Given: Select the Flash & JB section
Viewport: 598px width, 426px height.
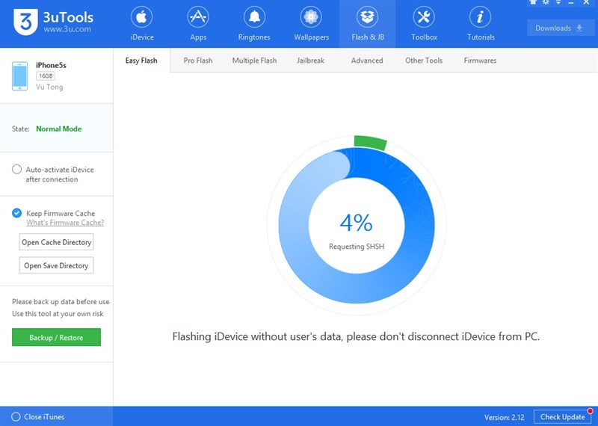Looking at the screenshot, I should 367,24.
